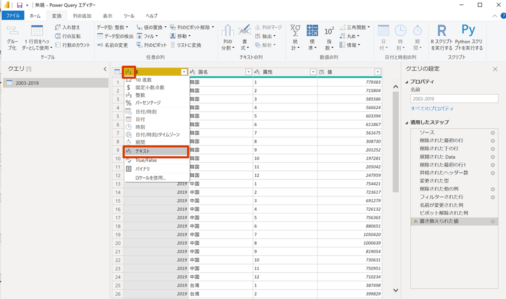Run Python script icon

(x=469, y=30)
